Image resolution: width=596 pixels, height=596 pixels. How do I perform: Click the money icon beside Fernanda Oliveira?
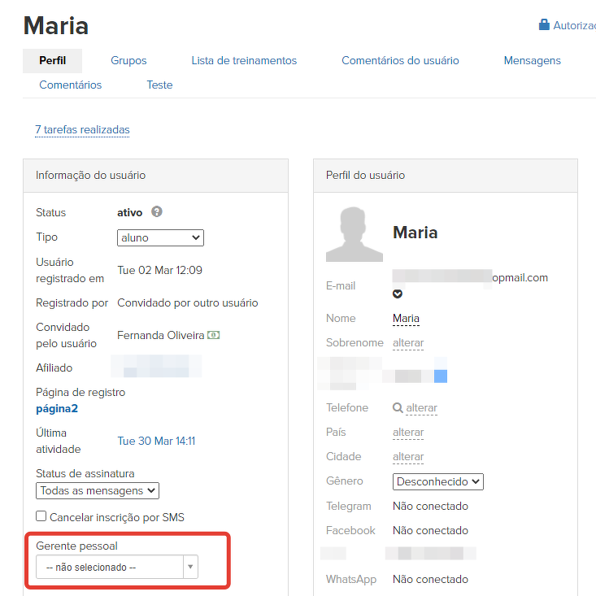coord(214,335)
